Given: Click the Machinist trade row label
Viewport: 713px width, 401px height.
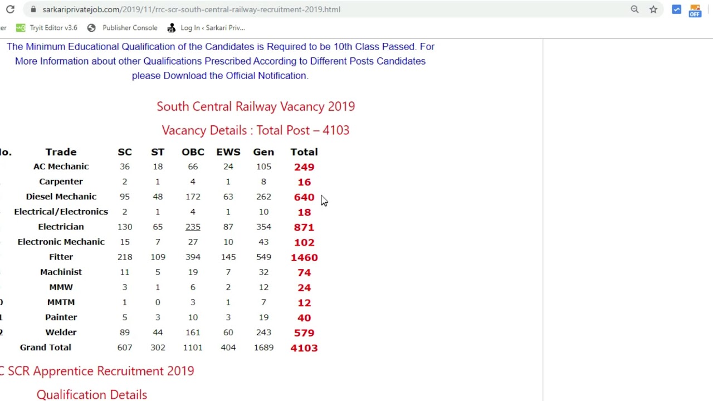Looking at the screenshot, I should [61, 272].
